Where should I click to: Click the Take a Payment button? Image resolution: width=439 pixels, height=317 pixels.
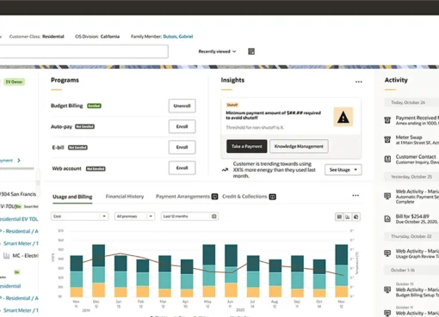(247, 146)
